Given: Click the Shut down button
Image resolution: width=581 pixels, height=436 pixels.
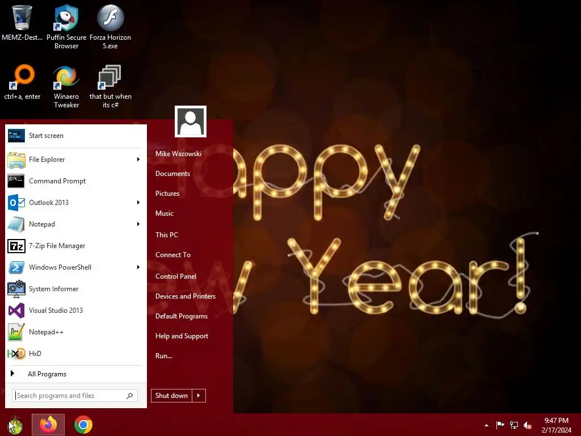Looking at the screenshot, I should [171, 396].
